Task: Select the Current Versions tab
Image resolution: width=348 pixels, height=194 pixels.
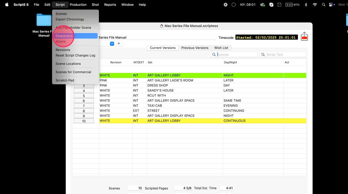Action: click(163, 48)
